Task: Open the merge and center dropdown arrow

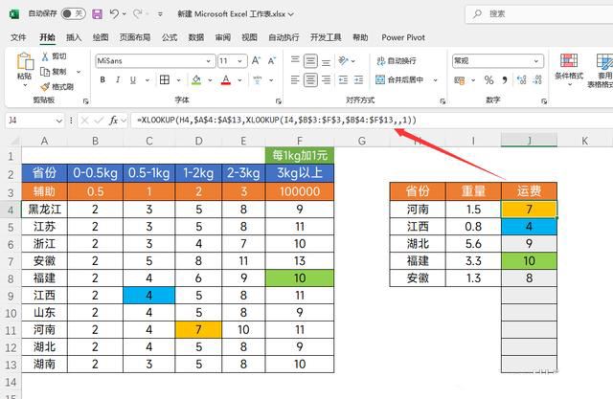Action: tap(435, 80)
